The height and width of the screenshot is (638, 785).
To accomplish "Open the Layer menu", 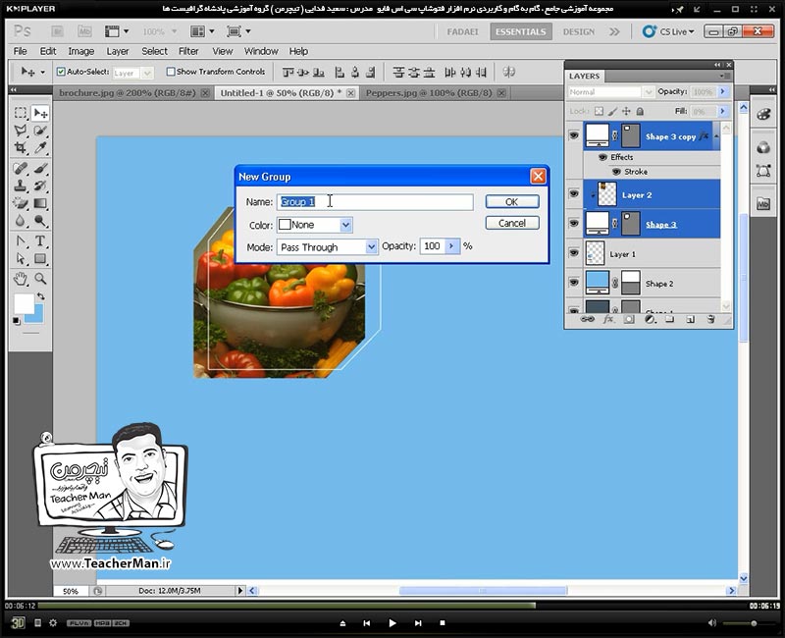I will [x=118, y=51].
